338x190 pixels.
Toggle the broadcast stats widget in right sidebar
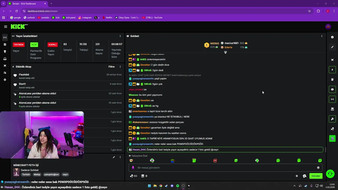332,99
